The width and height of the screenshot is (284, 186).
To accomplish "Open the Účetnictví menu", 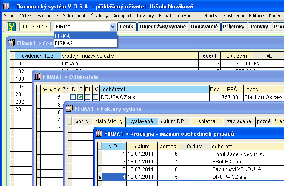I will 209,16.
